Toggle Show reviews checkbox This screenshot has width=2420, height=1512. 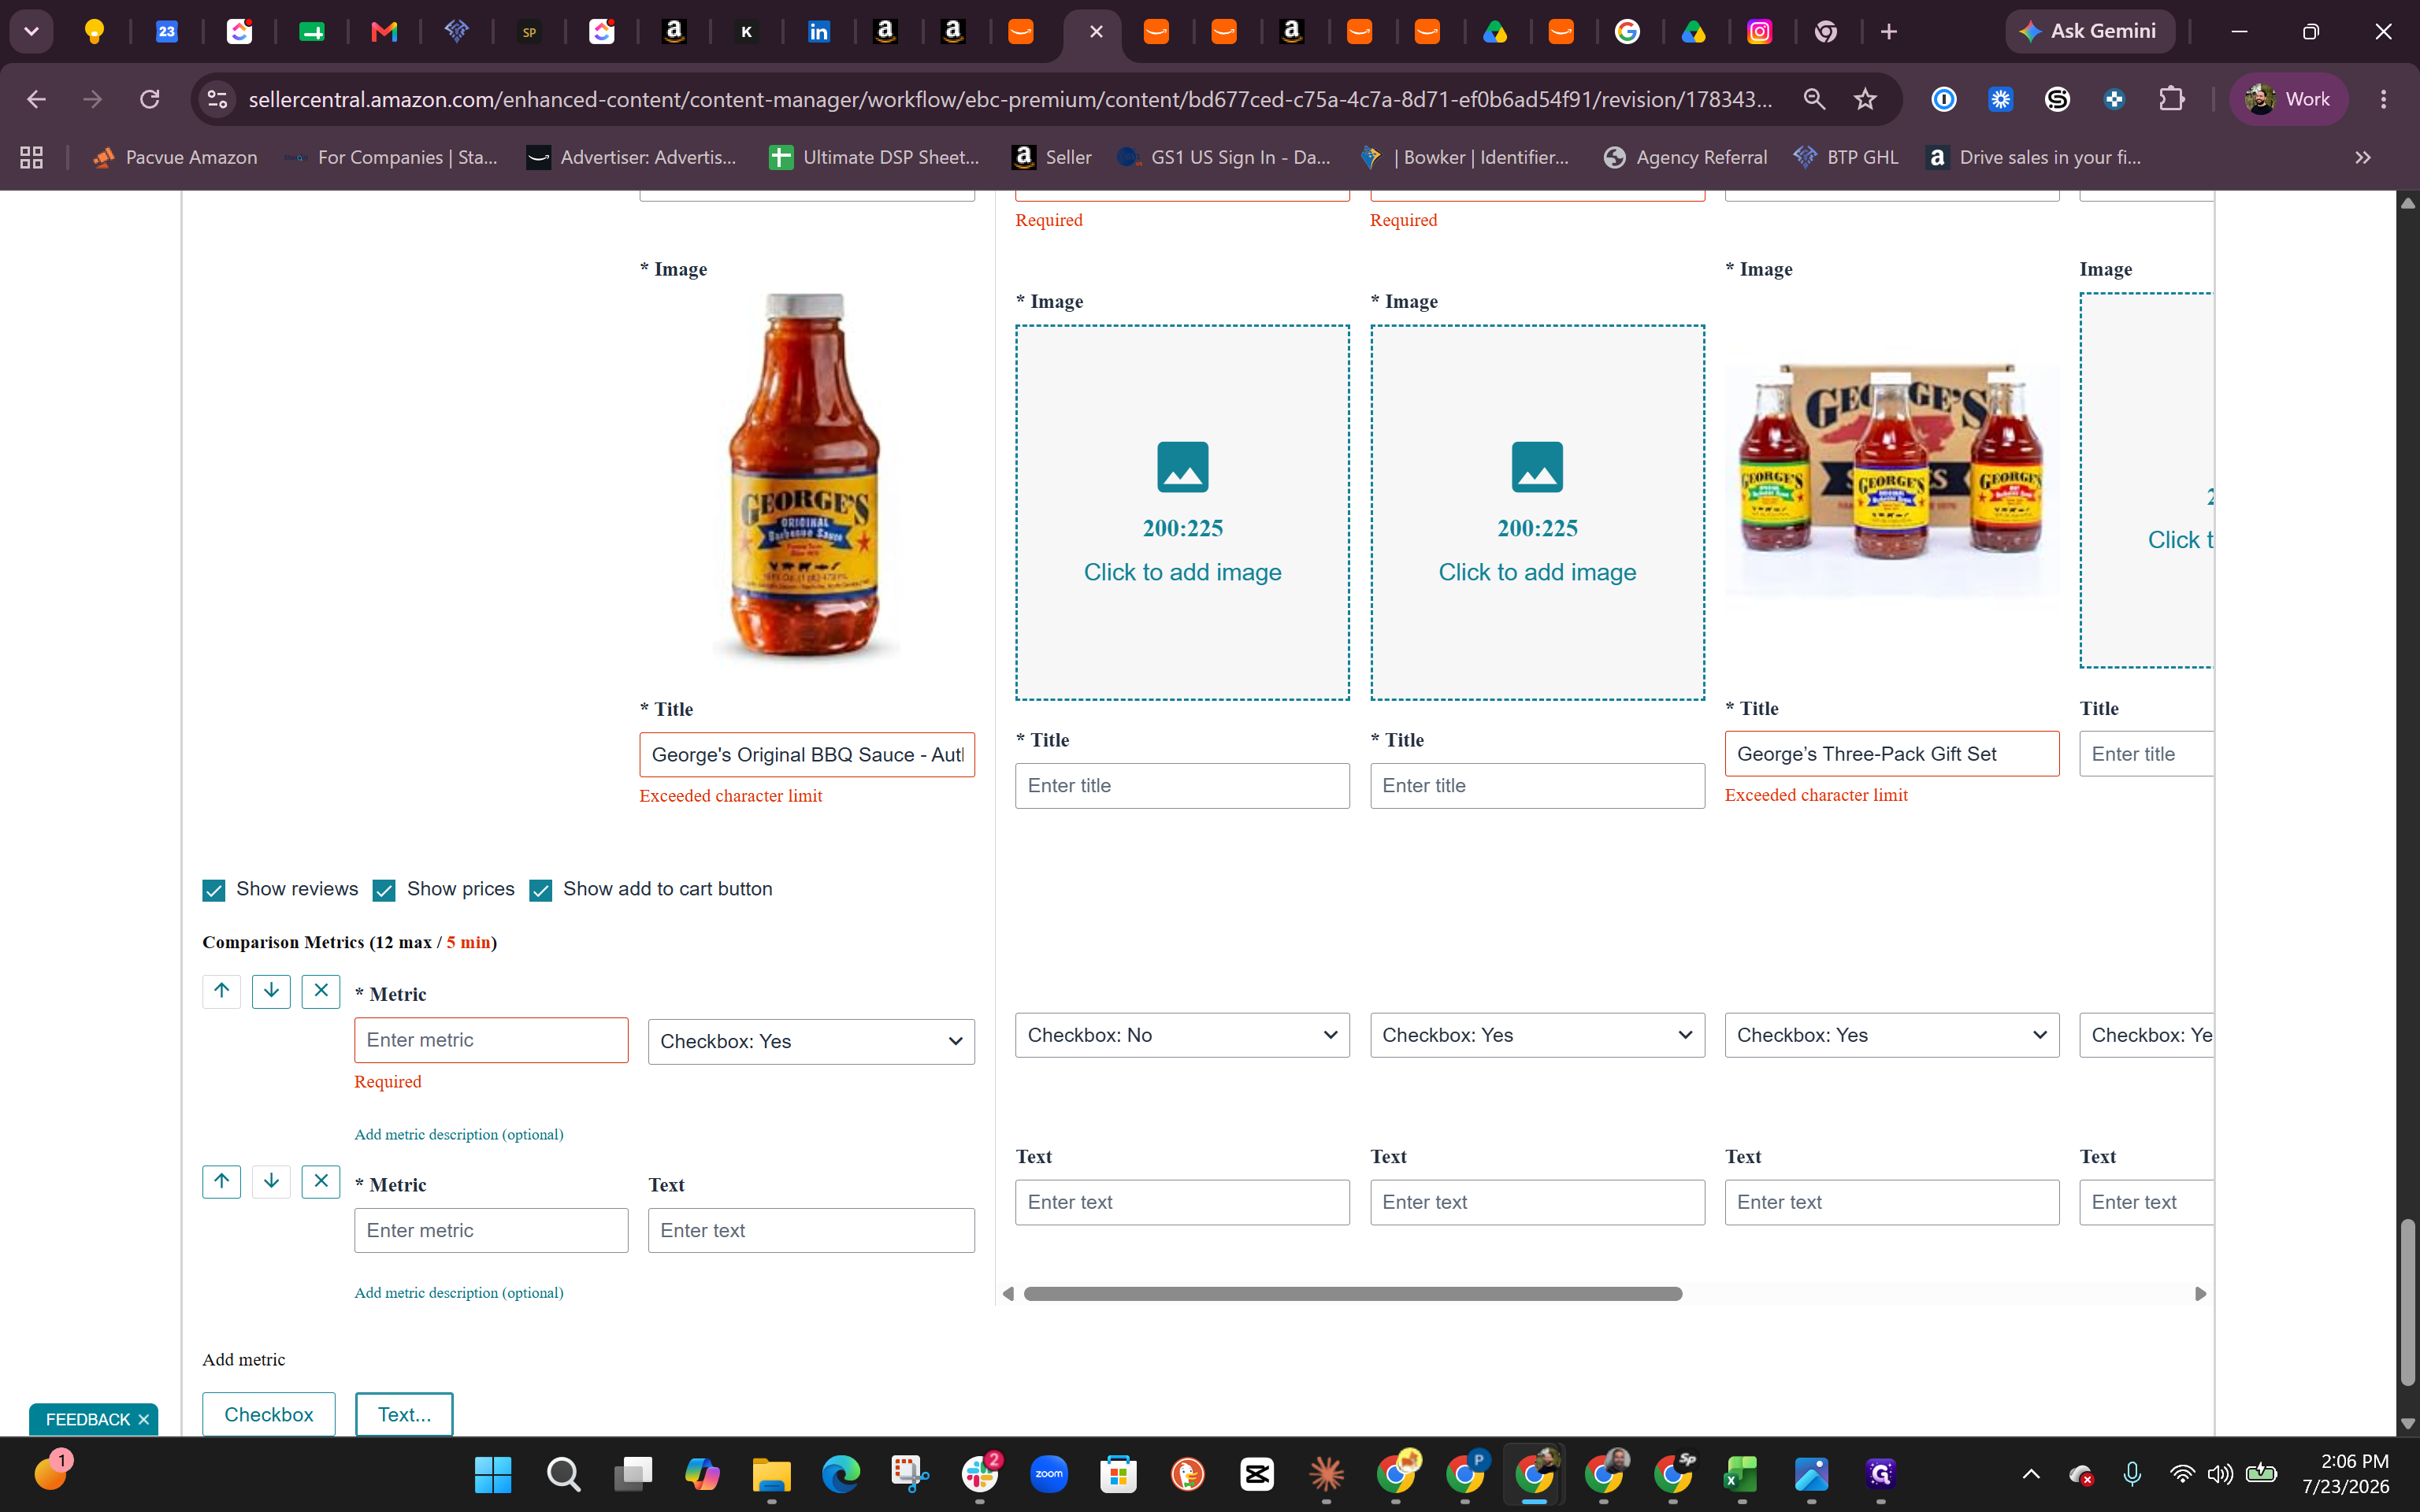pos(213,890)
